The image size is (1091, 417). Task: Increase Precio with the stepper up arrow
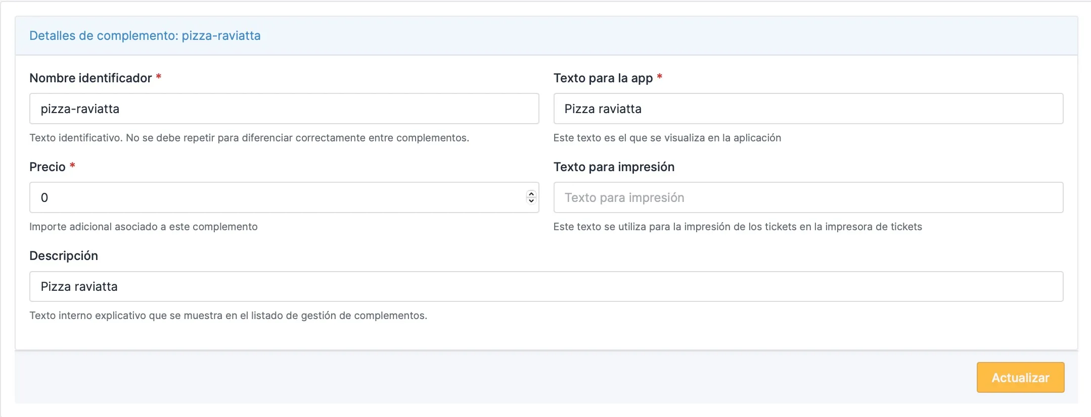(531, 194)
